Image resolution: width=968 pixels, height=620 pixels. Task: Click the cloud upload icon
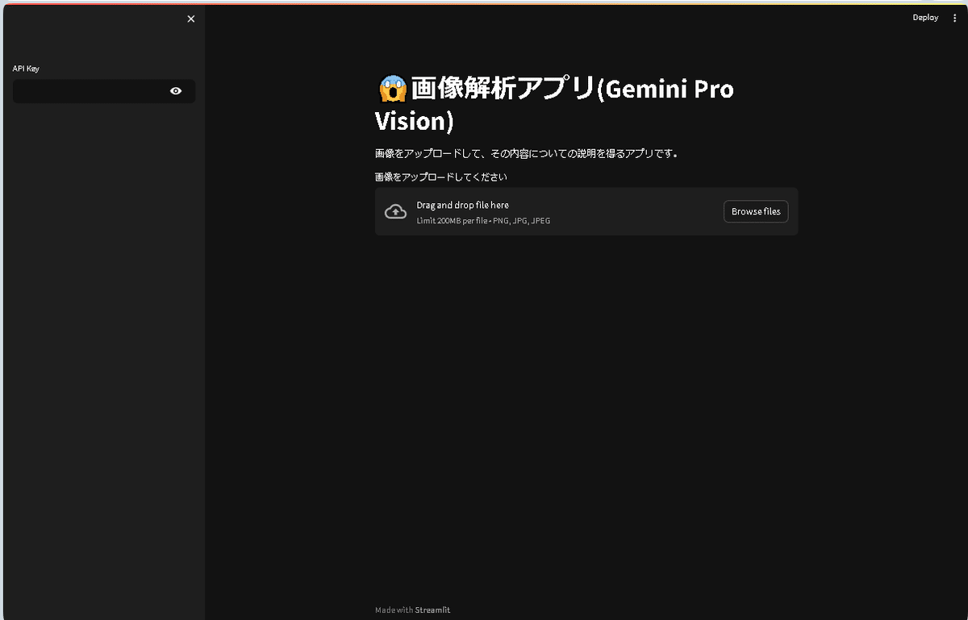click(x=395, y=211)
